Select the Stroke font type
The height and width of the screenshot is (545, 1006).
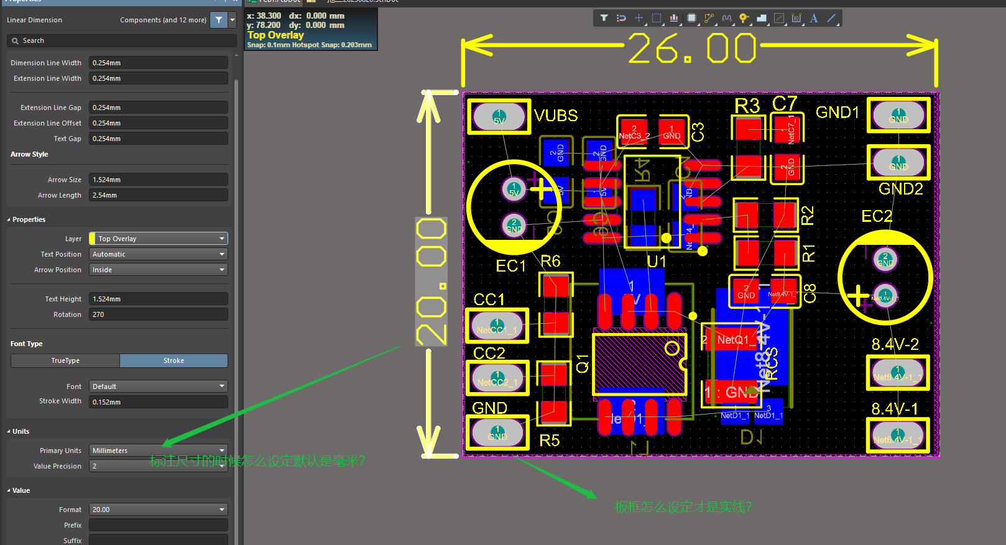(x=173, y=360)
